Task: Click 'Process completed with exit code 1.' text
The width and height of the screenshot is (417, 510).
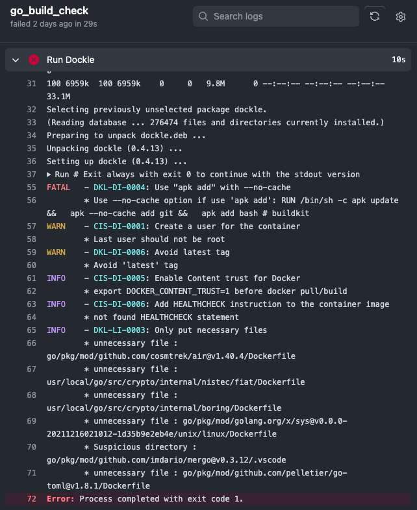Action: coord(161,499)
